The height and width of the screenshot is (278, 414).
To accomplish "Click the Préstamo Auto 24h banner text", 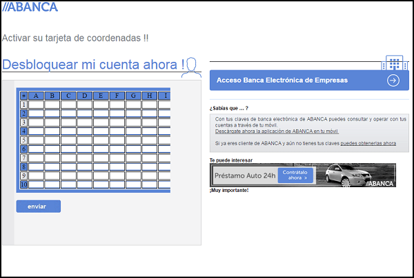I will [245, 175].
